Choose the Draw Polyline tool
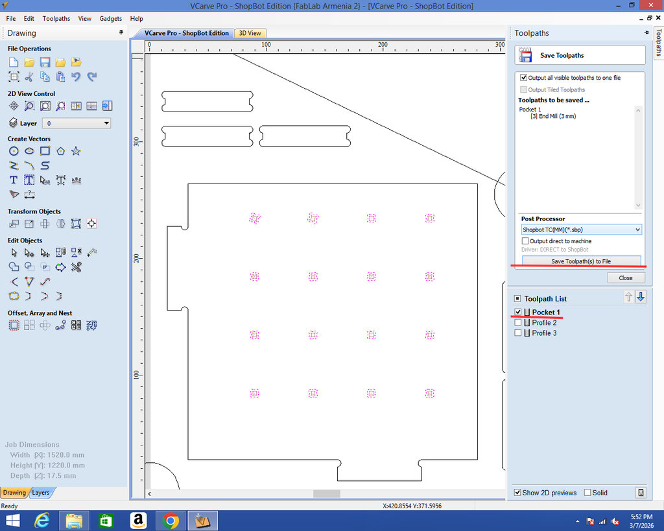The width and height of the screenshot is (664, 531). pyautogui.click(x=14, y=165)
